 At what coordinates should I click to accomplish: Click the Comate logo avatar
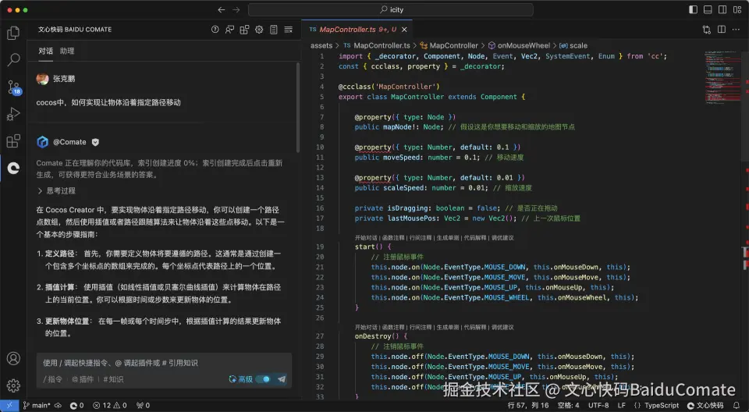pos(42,142)
